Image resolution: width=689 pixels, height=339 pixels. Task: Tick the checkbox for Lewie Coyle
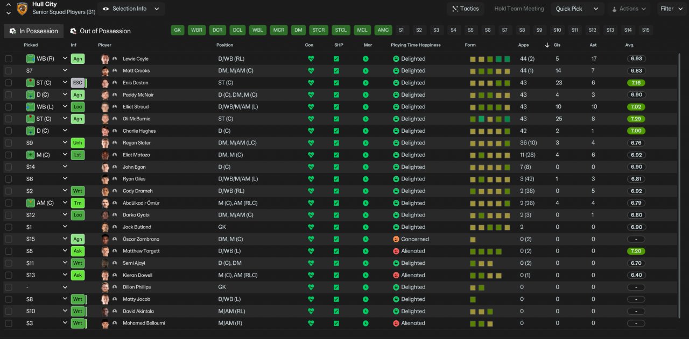coord(9,59)
